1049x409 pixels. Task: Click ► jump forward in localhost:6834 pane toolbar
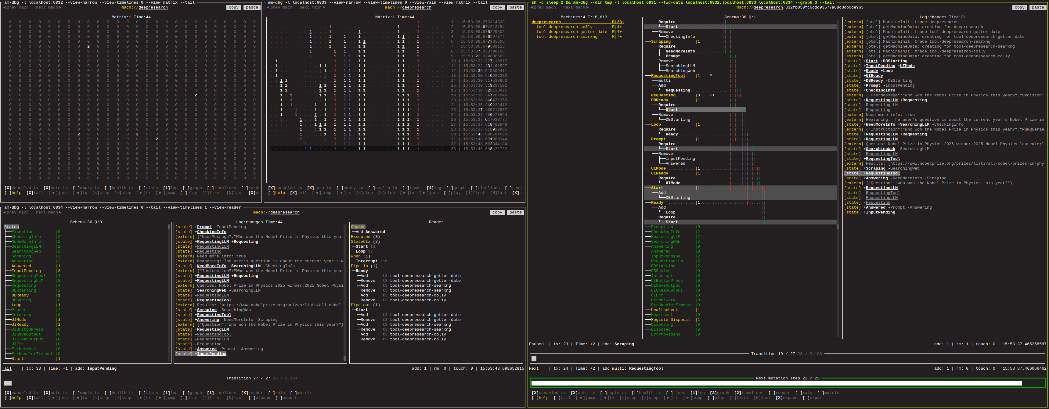tap(166, 398)
